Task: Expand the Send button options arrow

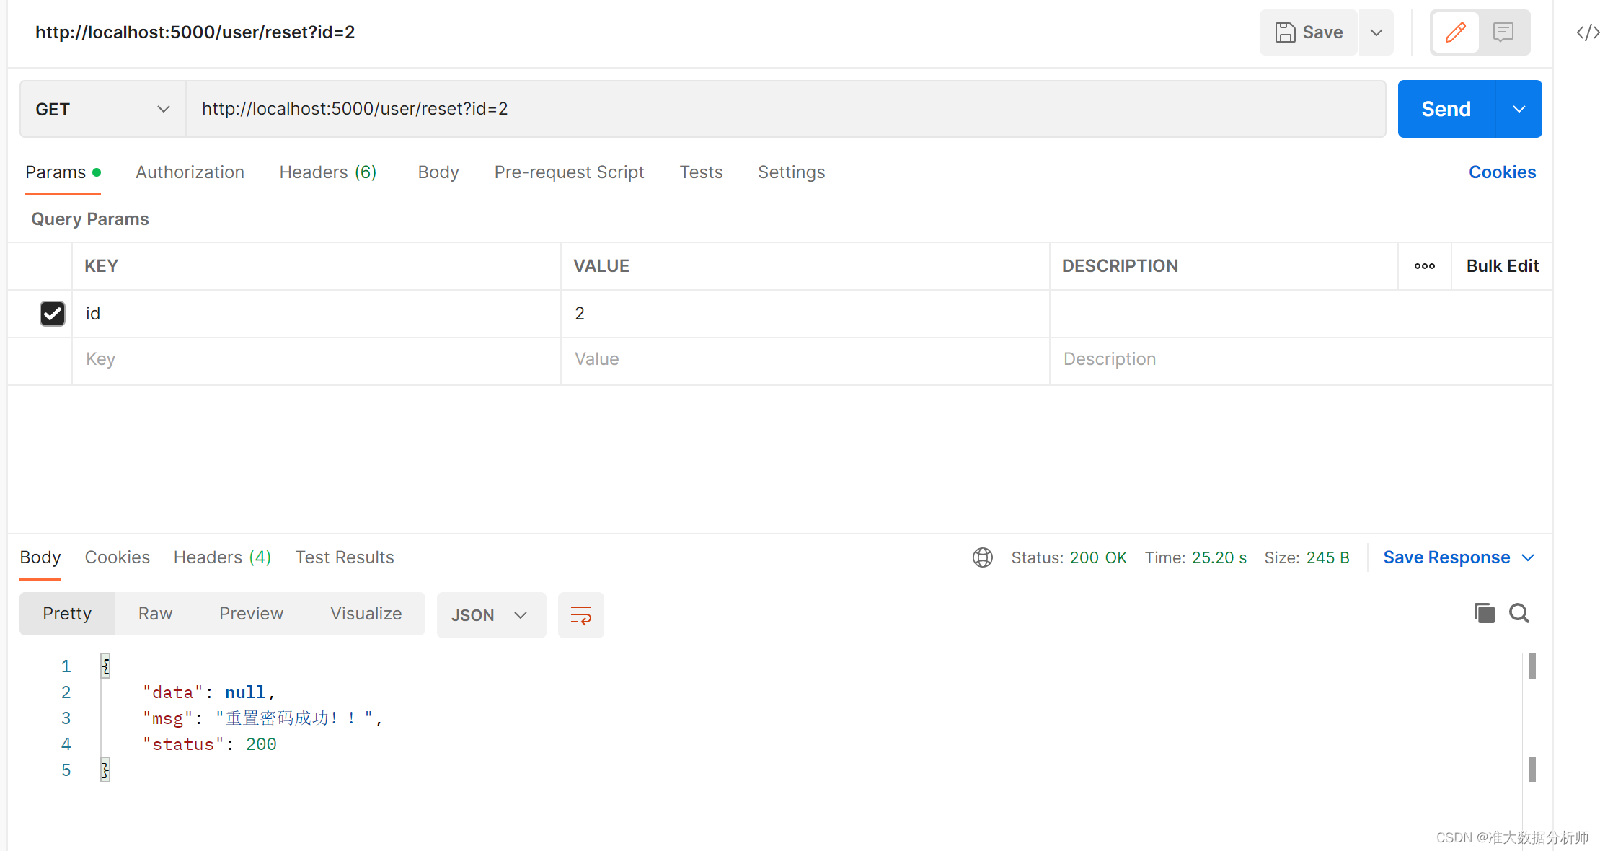Action: point(1519,109)
